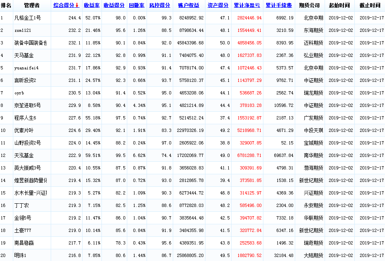Click futures company 瑞奇期货
This screenshot has height=261, width=385.
pos(314,243)
